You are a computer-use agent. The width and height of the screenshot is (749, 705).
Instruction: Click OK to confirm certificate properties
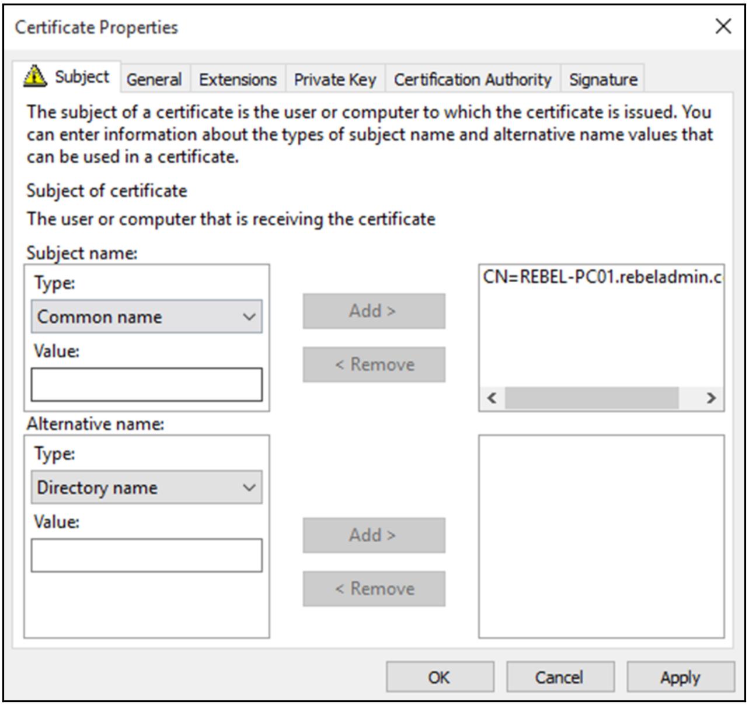440,677
